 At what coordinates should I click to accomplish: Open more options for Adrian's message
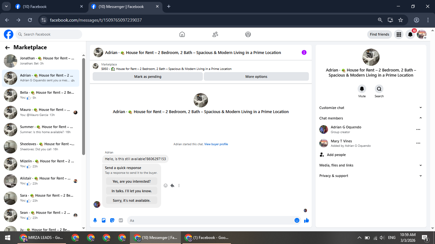pyautogui.click(x=179, y=186)
